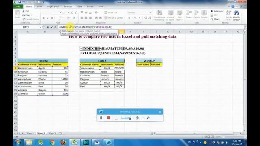Click the Insert cells button

[x=188, y=15]
